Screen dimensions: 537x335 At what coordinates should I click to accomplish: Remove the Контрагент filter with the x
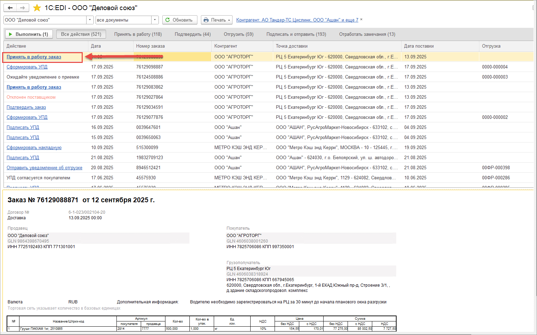tap(361, 19)
